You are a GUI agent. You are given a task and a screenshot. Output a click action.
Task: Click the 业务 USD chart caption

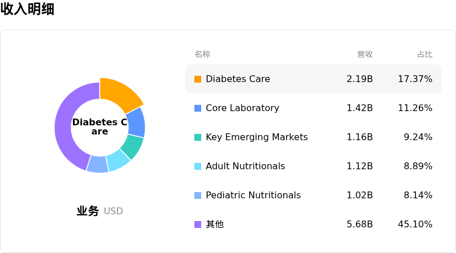pos(100,211)
